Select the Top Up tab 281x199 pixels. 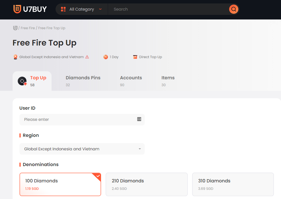point(32,81)
